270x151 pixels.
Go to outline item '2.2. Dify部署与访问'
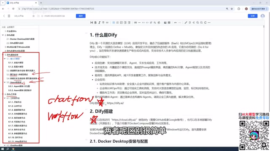coord(15,43)
